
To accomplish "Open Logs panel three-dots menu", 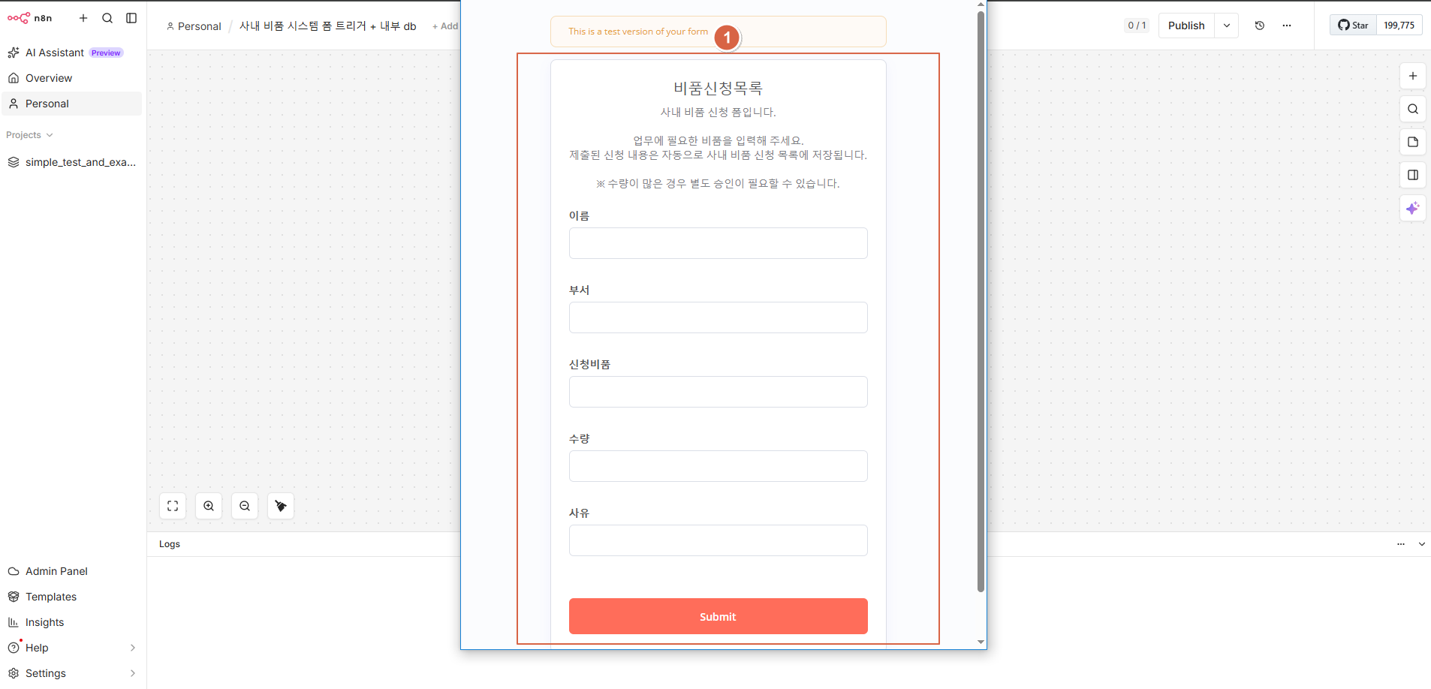I will point(1401,544).
